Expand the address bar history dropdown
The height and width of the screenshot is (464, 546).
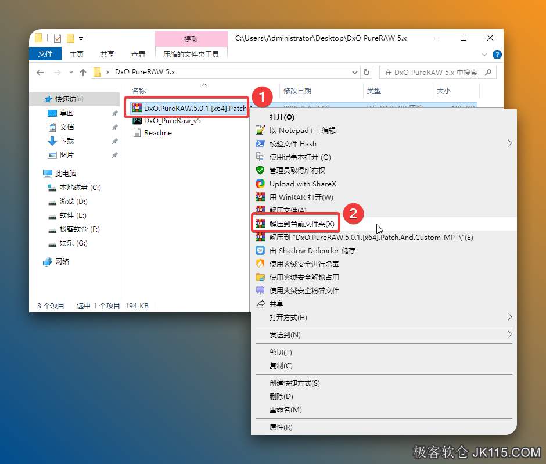354,73
